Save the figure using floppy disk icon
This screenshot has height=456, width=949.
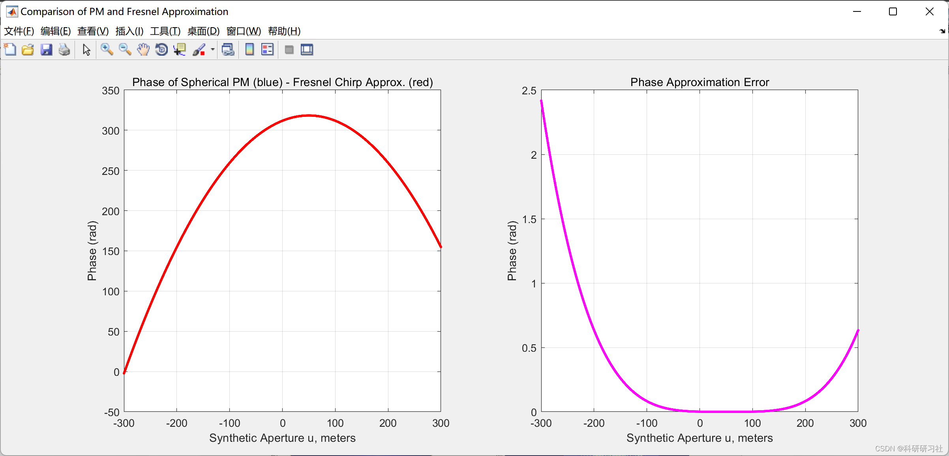(x=46, y=50)
